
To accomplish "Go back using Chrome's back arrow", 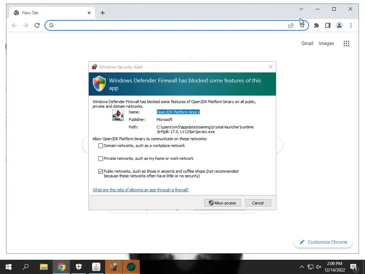I will tap(14, 25).
